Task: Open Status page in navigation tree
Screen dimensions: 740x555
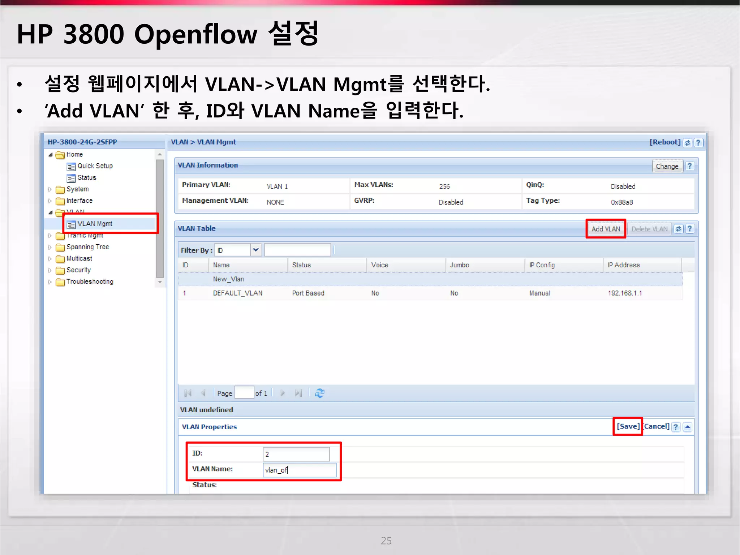Action: [x=87, y=177]
